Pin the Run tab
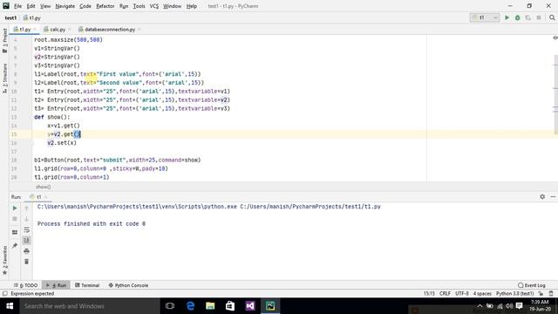 [x=15, y=245]
